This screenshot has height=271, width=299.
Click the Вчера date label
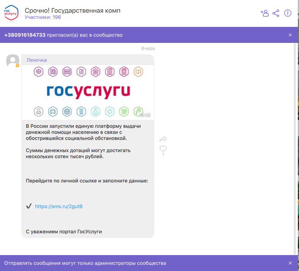pos(148,49)
